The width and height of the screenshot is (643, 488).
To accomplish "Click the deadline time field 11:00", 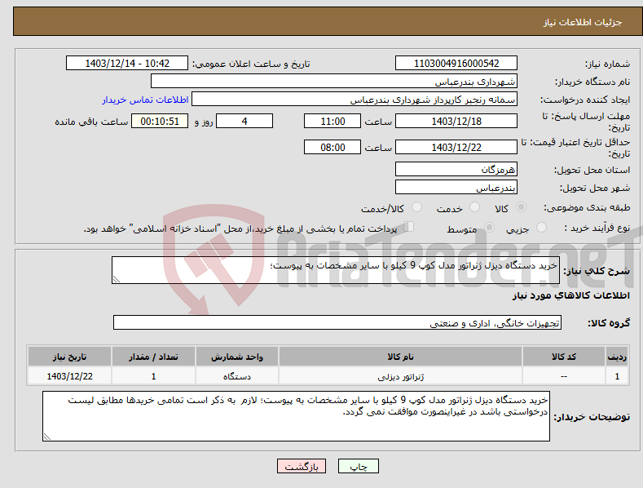I will point(333,121).
